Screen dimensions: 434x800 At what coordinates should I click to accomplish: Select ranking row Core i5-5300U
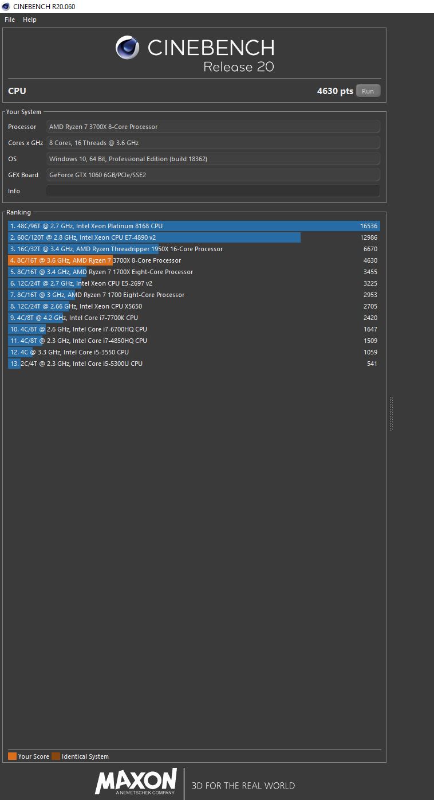point(194,364)
